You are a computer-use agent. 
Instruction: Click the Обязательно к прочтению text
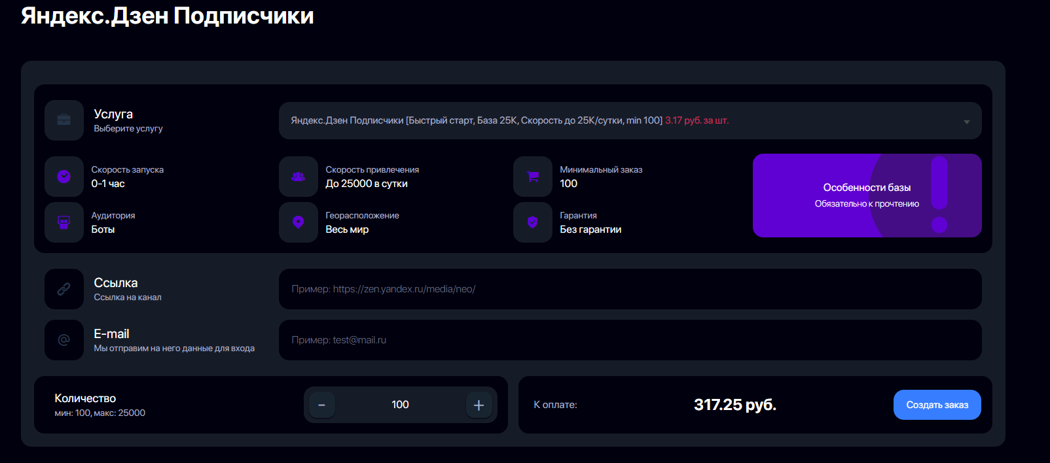coord(867,204)
